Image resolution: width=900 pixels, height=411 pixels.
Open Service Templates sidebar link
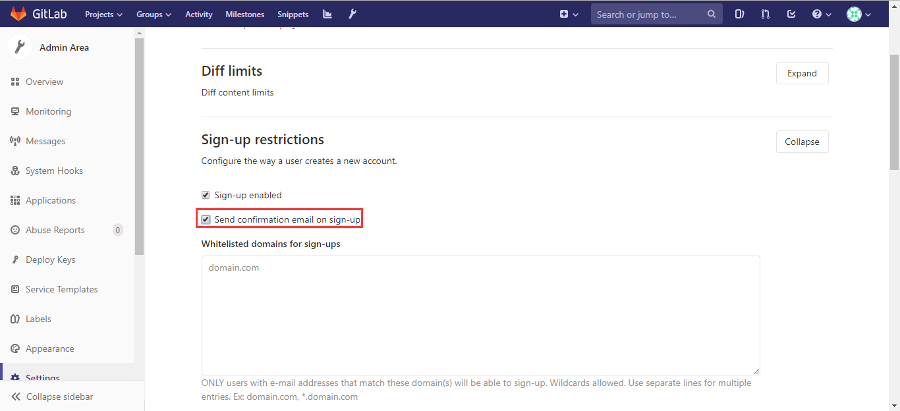coord(62,289)
